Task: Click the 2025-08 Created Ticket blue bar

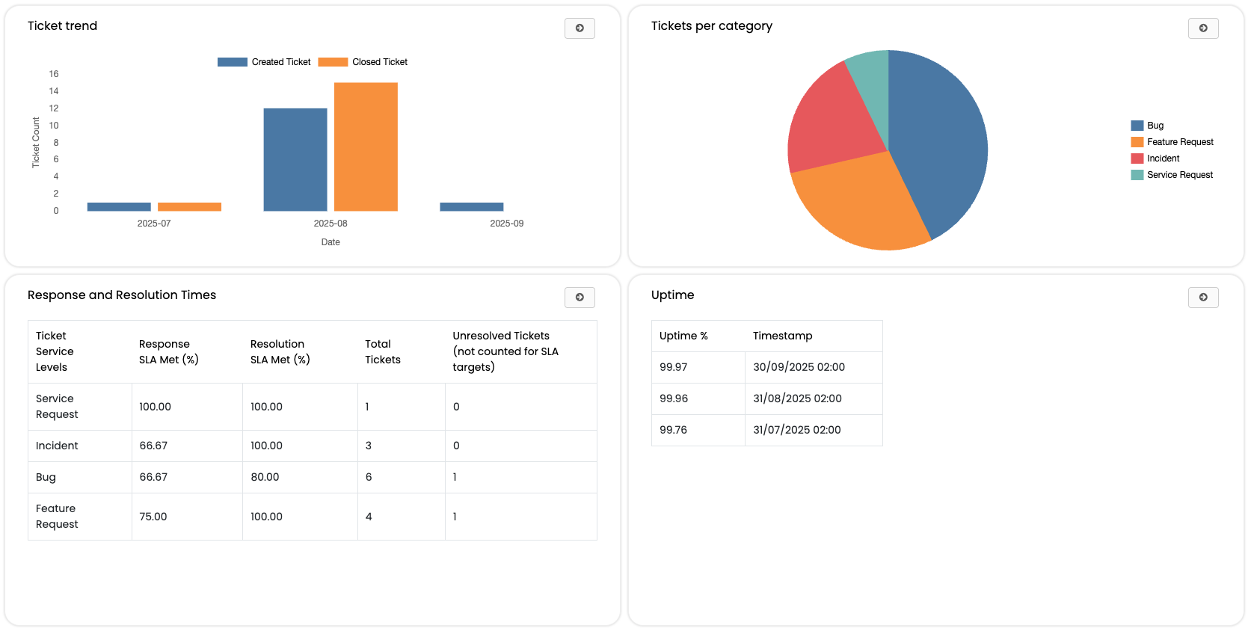Action: pyautogui.click(x=295, y=160)
